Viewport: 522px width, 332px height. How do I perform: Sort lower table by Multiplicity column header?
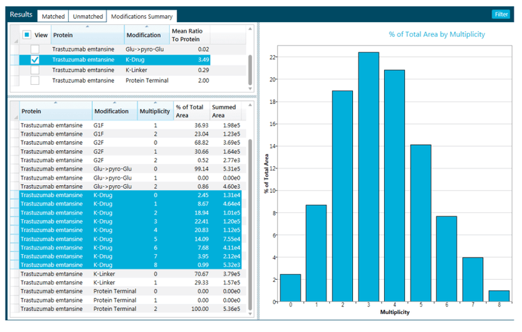(154, 111)
